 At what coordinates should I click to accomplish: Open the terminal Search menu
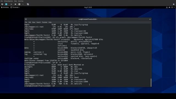coord(38,22)
